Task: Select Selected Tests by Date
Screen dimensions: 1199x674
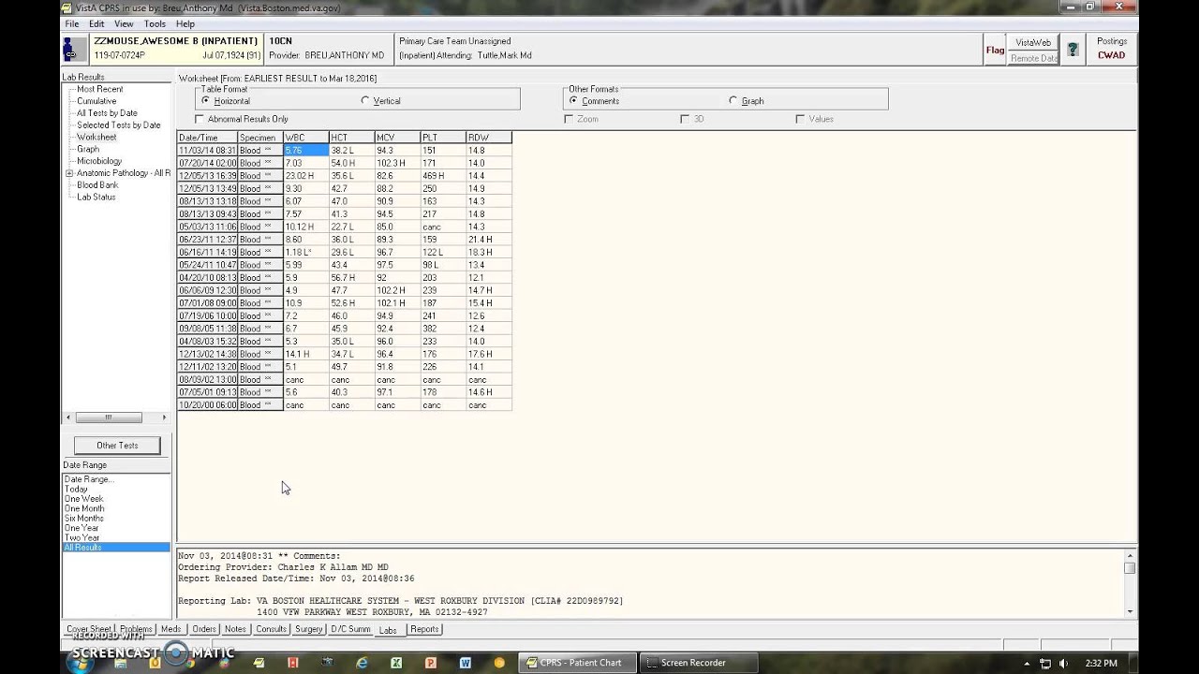Action: pos(119,125)
